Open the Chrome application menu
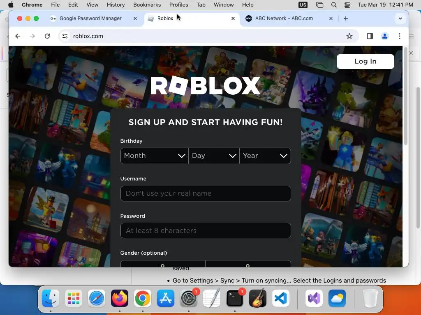The width and height of the screenshot is (421, 315). pyautogui.click(x=32, y=5)
